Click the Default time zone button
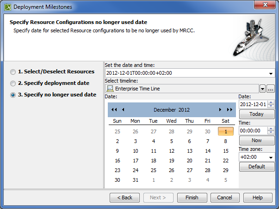Screen dimensions: 279x209 click(x=257, y=167)
